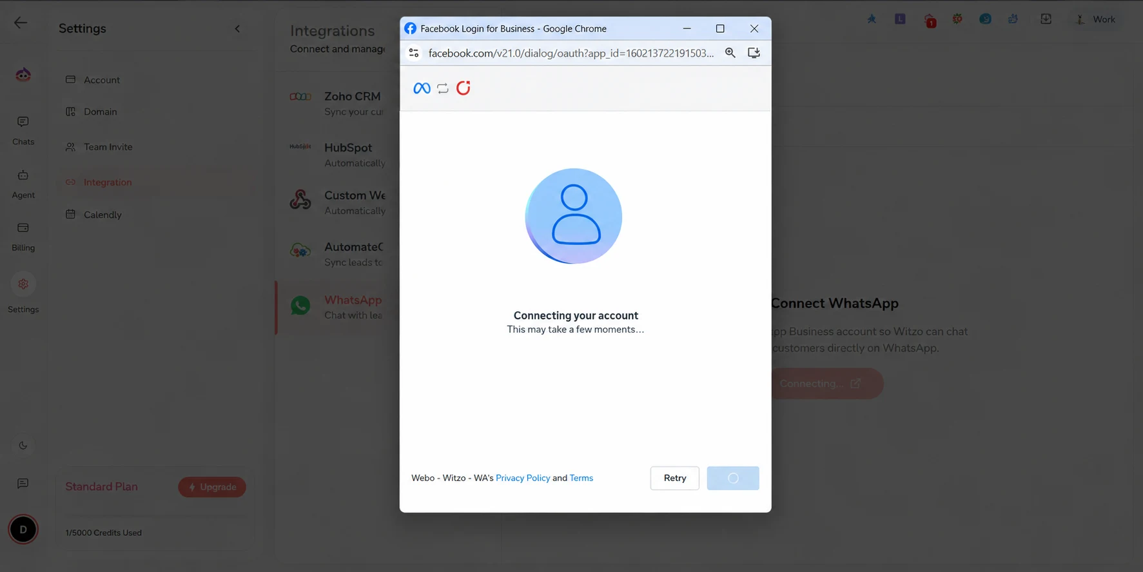Click the Connecting... button on Witzo page
Viewport: 1143px width, 572px height.
[827, 384]
